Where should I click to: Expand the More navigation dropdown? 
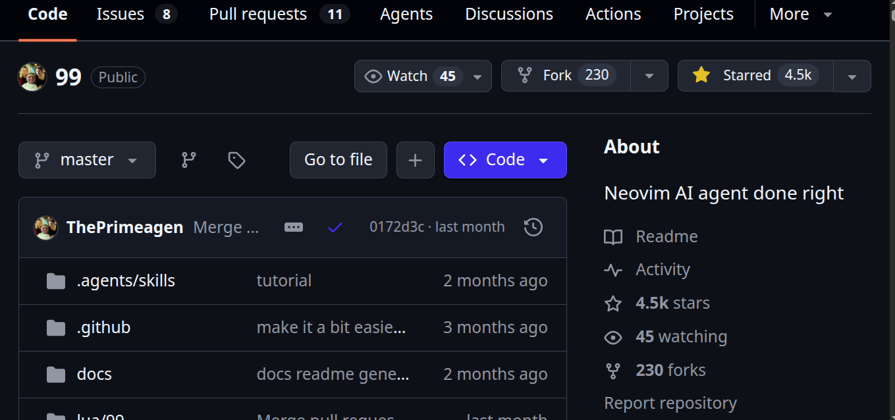tap(801, 14)
